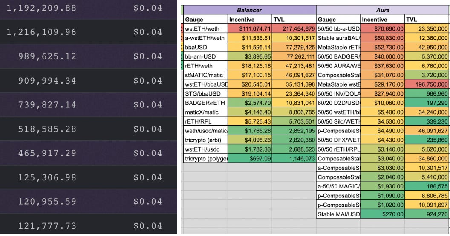Screen dimensions: 450x236
Task: Click the $40,000.00 incentive cell
Action: point(382,56)
